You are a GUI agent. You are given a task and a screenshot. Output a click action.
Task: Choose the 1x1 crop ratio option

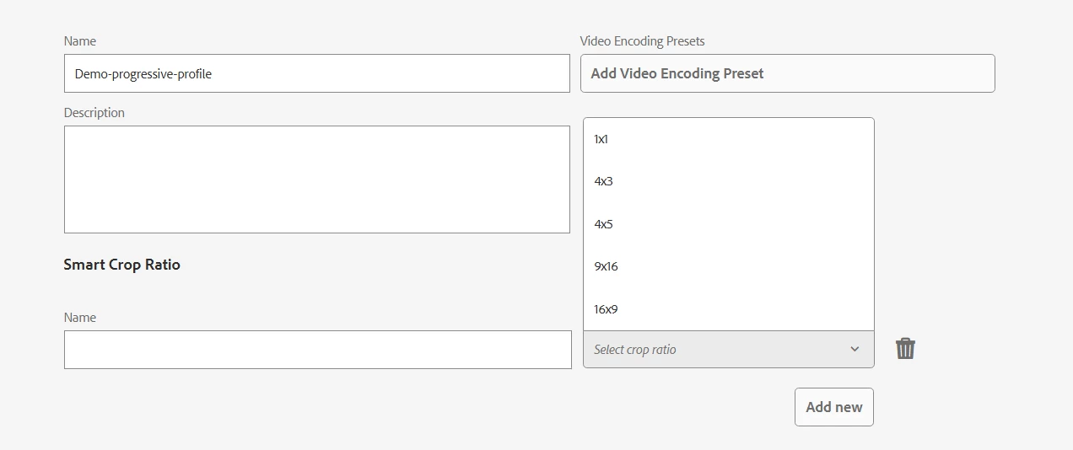(x=601, y=139)
